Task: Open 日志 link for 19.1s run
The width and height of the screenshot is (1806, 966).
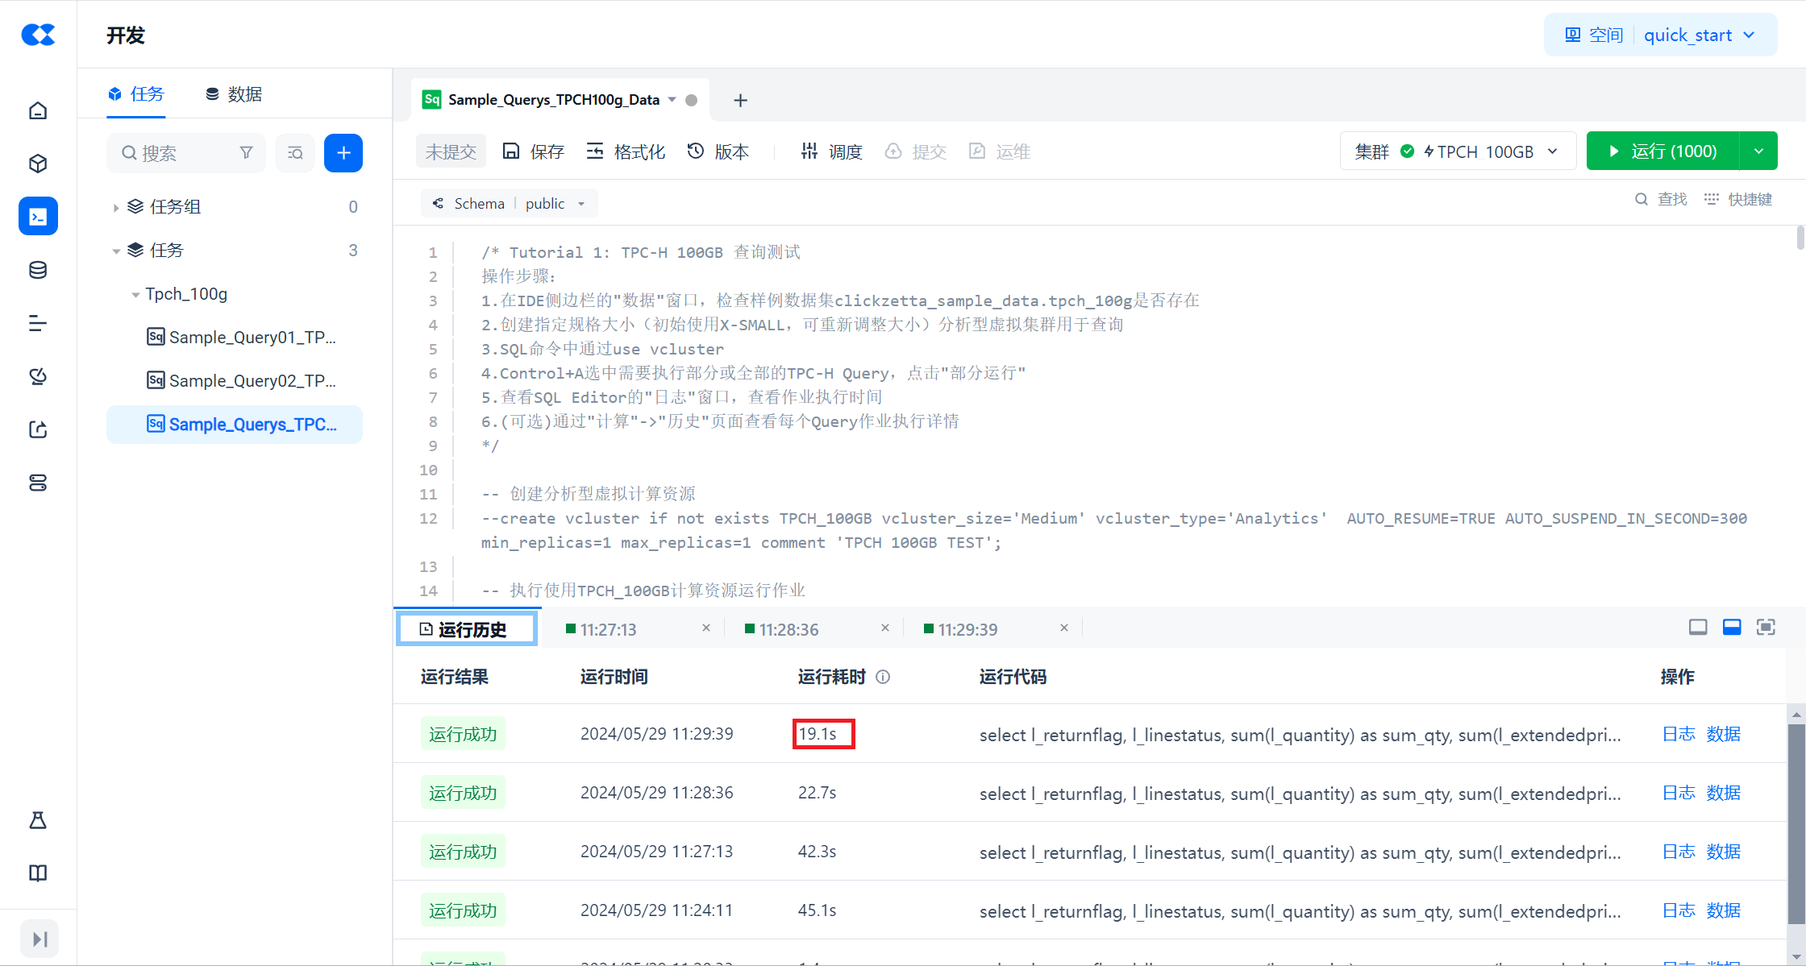Action: pos(1678,734)
